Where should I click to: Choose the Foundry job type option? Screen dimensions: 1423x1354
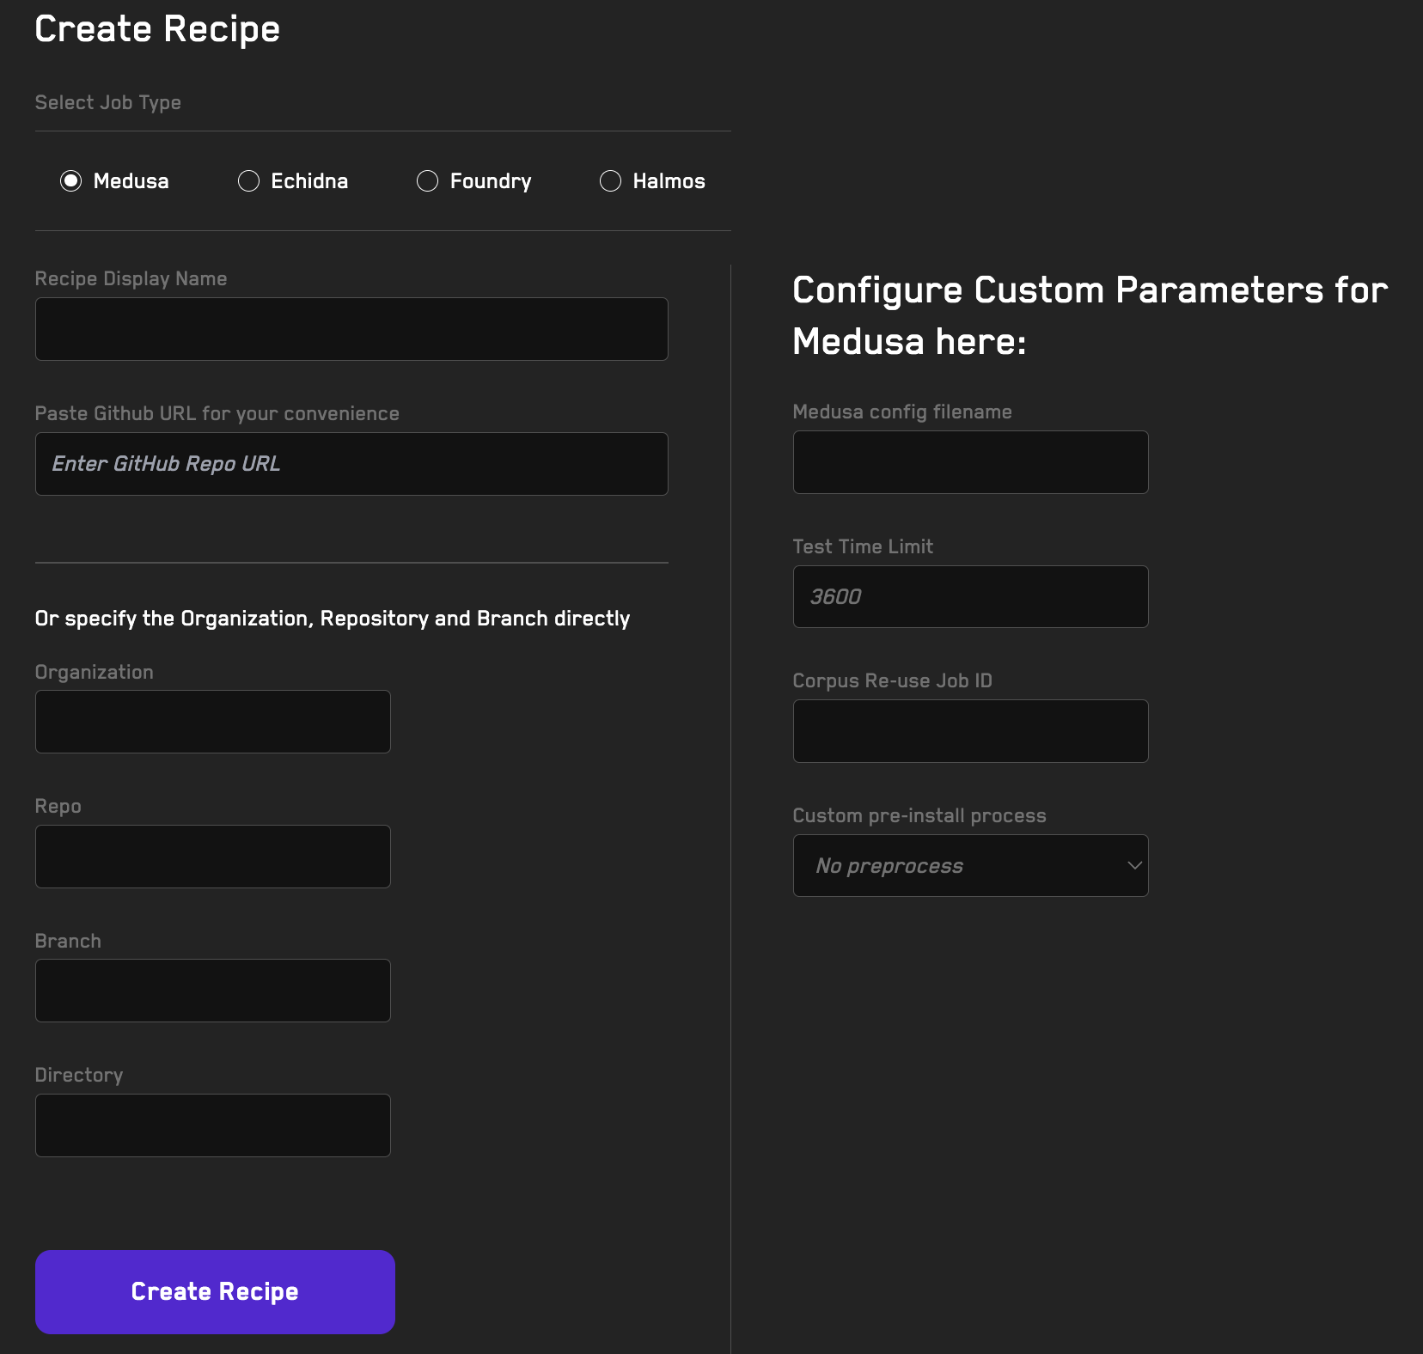[427, 181]
